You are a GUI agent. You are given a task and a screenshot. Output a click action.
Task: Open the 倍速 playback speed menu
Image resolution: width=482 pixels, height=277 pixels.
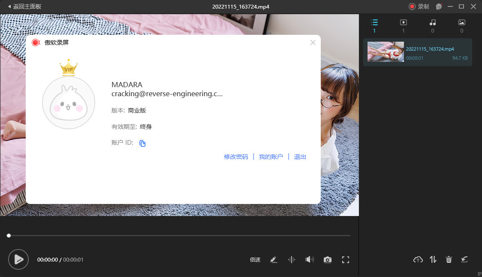255,259
